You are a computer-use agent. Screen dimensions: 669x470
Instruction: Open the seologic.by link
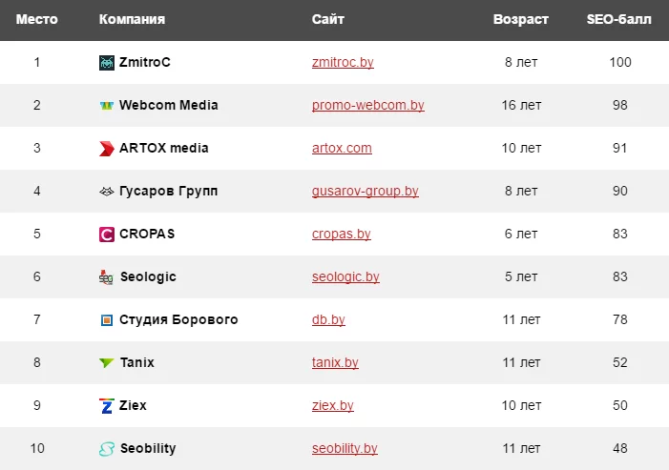[345, 276]
